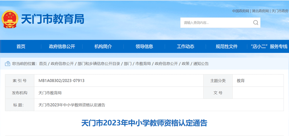Click the national emblem logo
This screenshot has width=289, height=136.
pyautogui.click(x=10, y=19)
